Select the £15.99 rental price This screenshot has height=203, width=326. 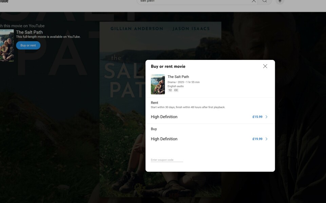(257, 117)
